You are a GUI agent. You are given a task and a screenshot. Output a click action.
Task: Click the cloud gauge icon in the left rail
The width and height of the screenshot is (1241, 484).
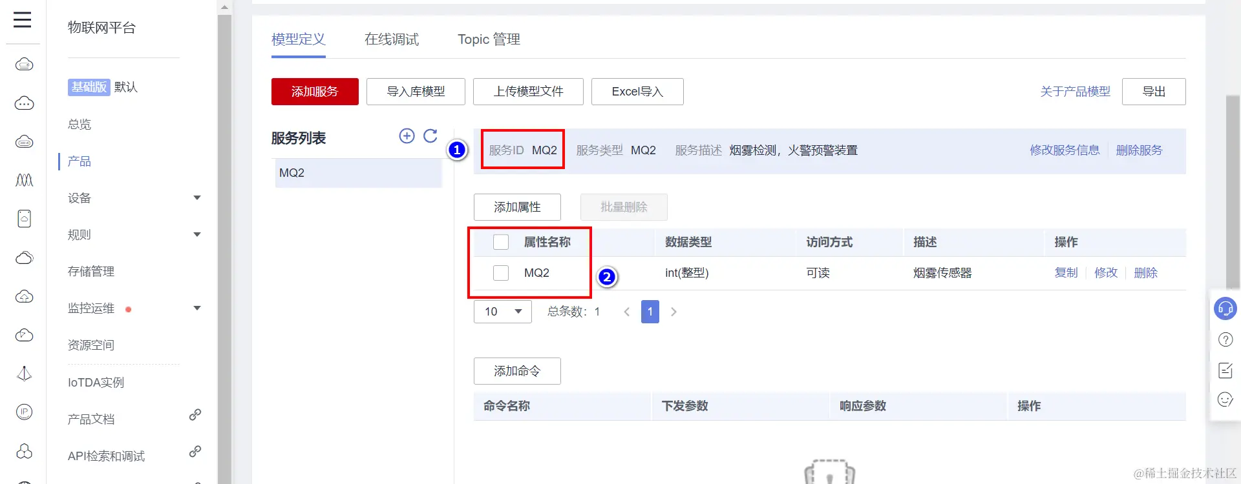[25, 335]
